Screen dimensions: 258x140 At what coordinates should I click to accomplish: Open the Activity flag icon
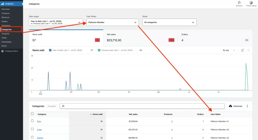[x=239, y=3]
